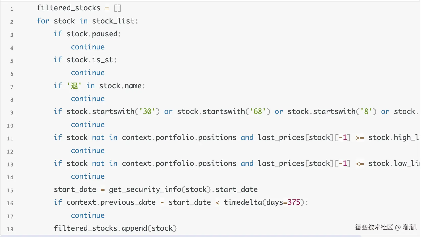Click the word paused on line 3
423x237 pixels.
[105, 34]
